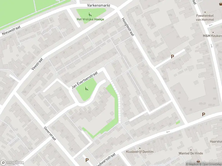Click the M&M Keuken place label
Screen dimensions: 222x166
[212, 36]
